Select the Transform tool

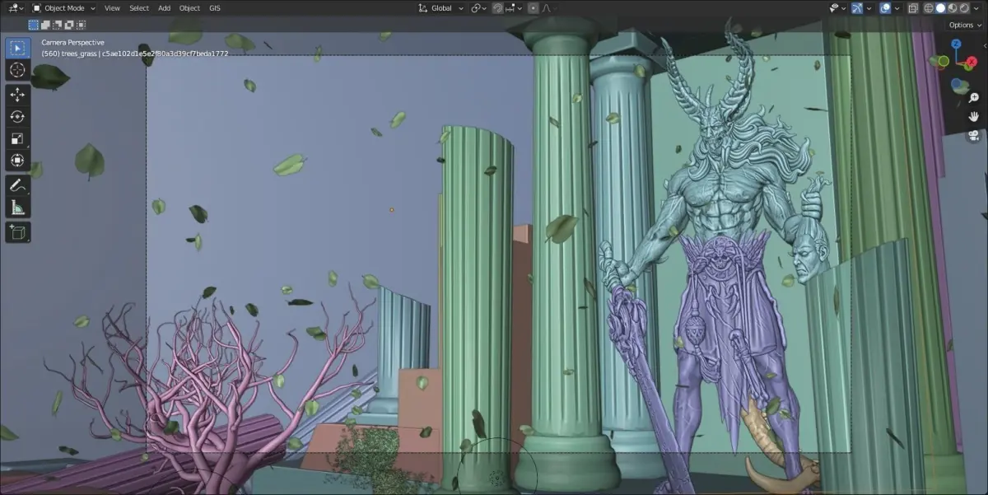[17, 161]
